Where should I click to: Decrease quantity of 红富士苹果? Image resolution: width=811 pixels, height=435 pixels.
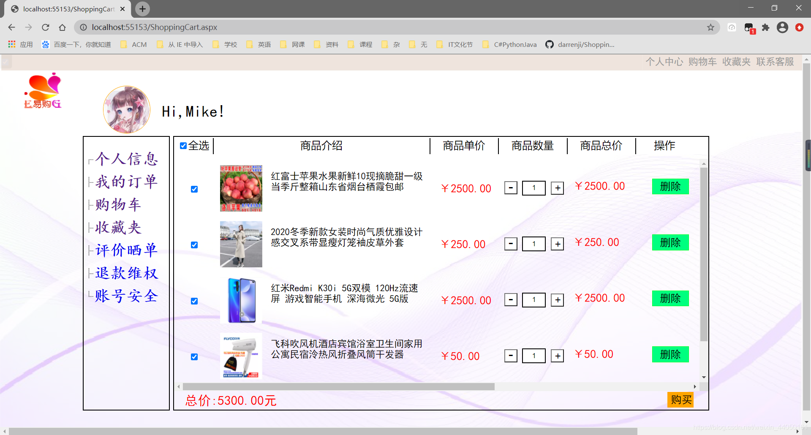[x=511, y=188]
